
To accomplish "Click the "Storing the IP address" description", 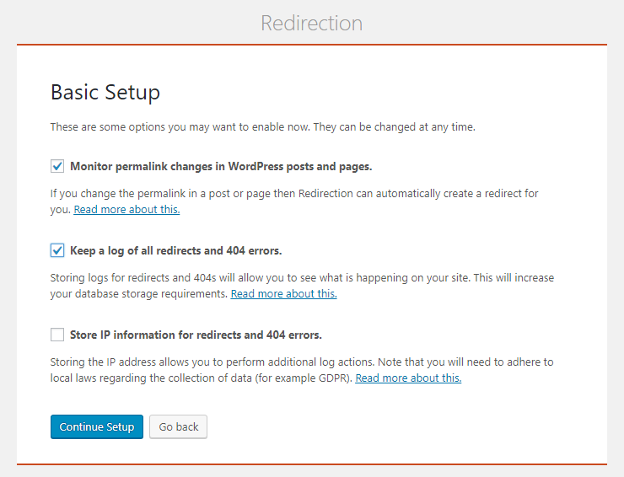I will [x=304, y=362].
